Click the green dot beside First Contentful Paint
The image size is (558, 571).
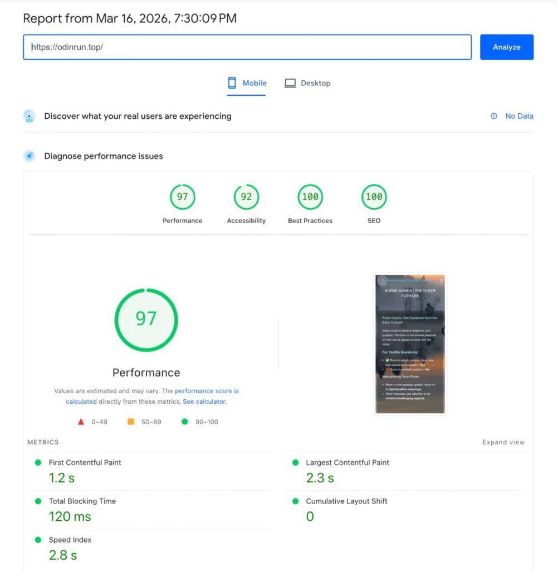coord(38,462)
